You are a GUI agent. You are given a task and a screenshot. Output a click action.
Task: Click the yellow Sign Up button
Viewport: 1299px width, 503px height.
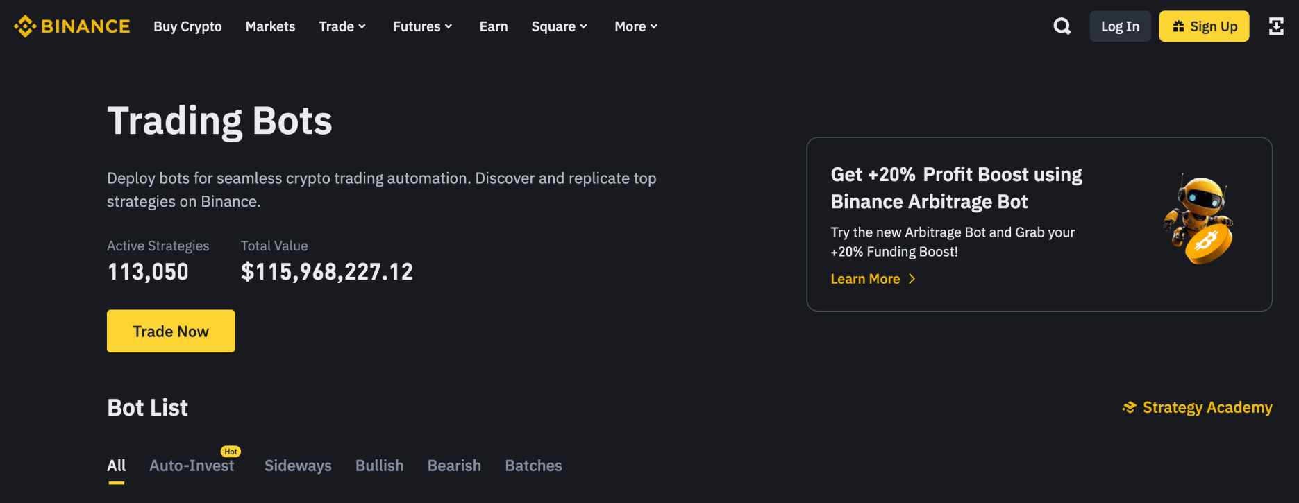[1204, 26]
